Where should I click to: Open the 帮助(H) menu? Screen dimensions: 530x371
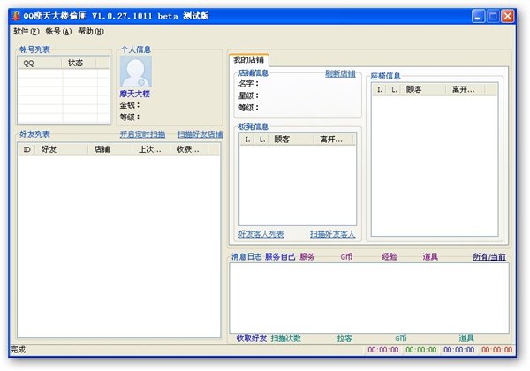[x=91, y=32]
